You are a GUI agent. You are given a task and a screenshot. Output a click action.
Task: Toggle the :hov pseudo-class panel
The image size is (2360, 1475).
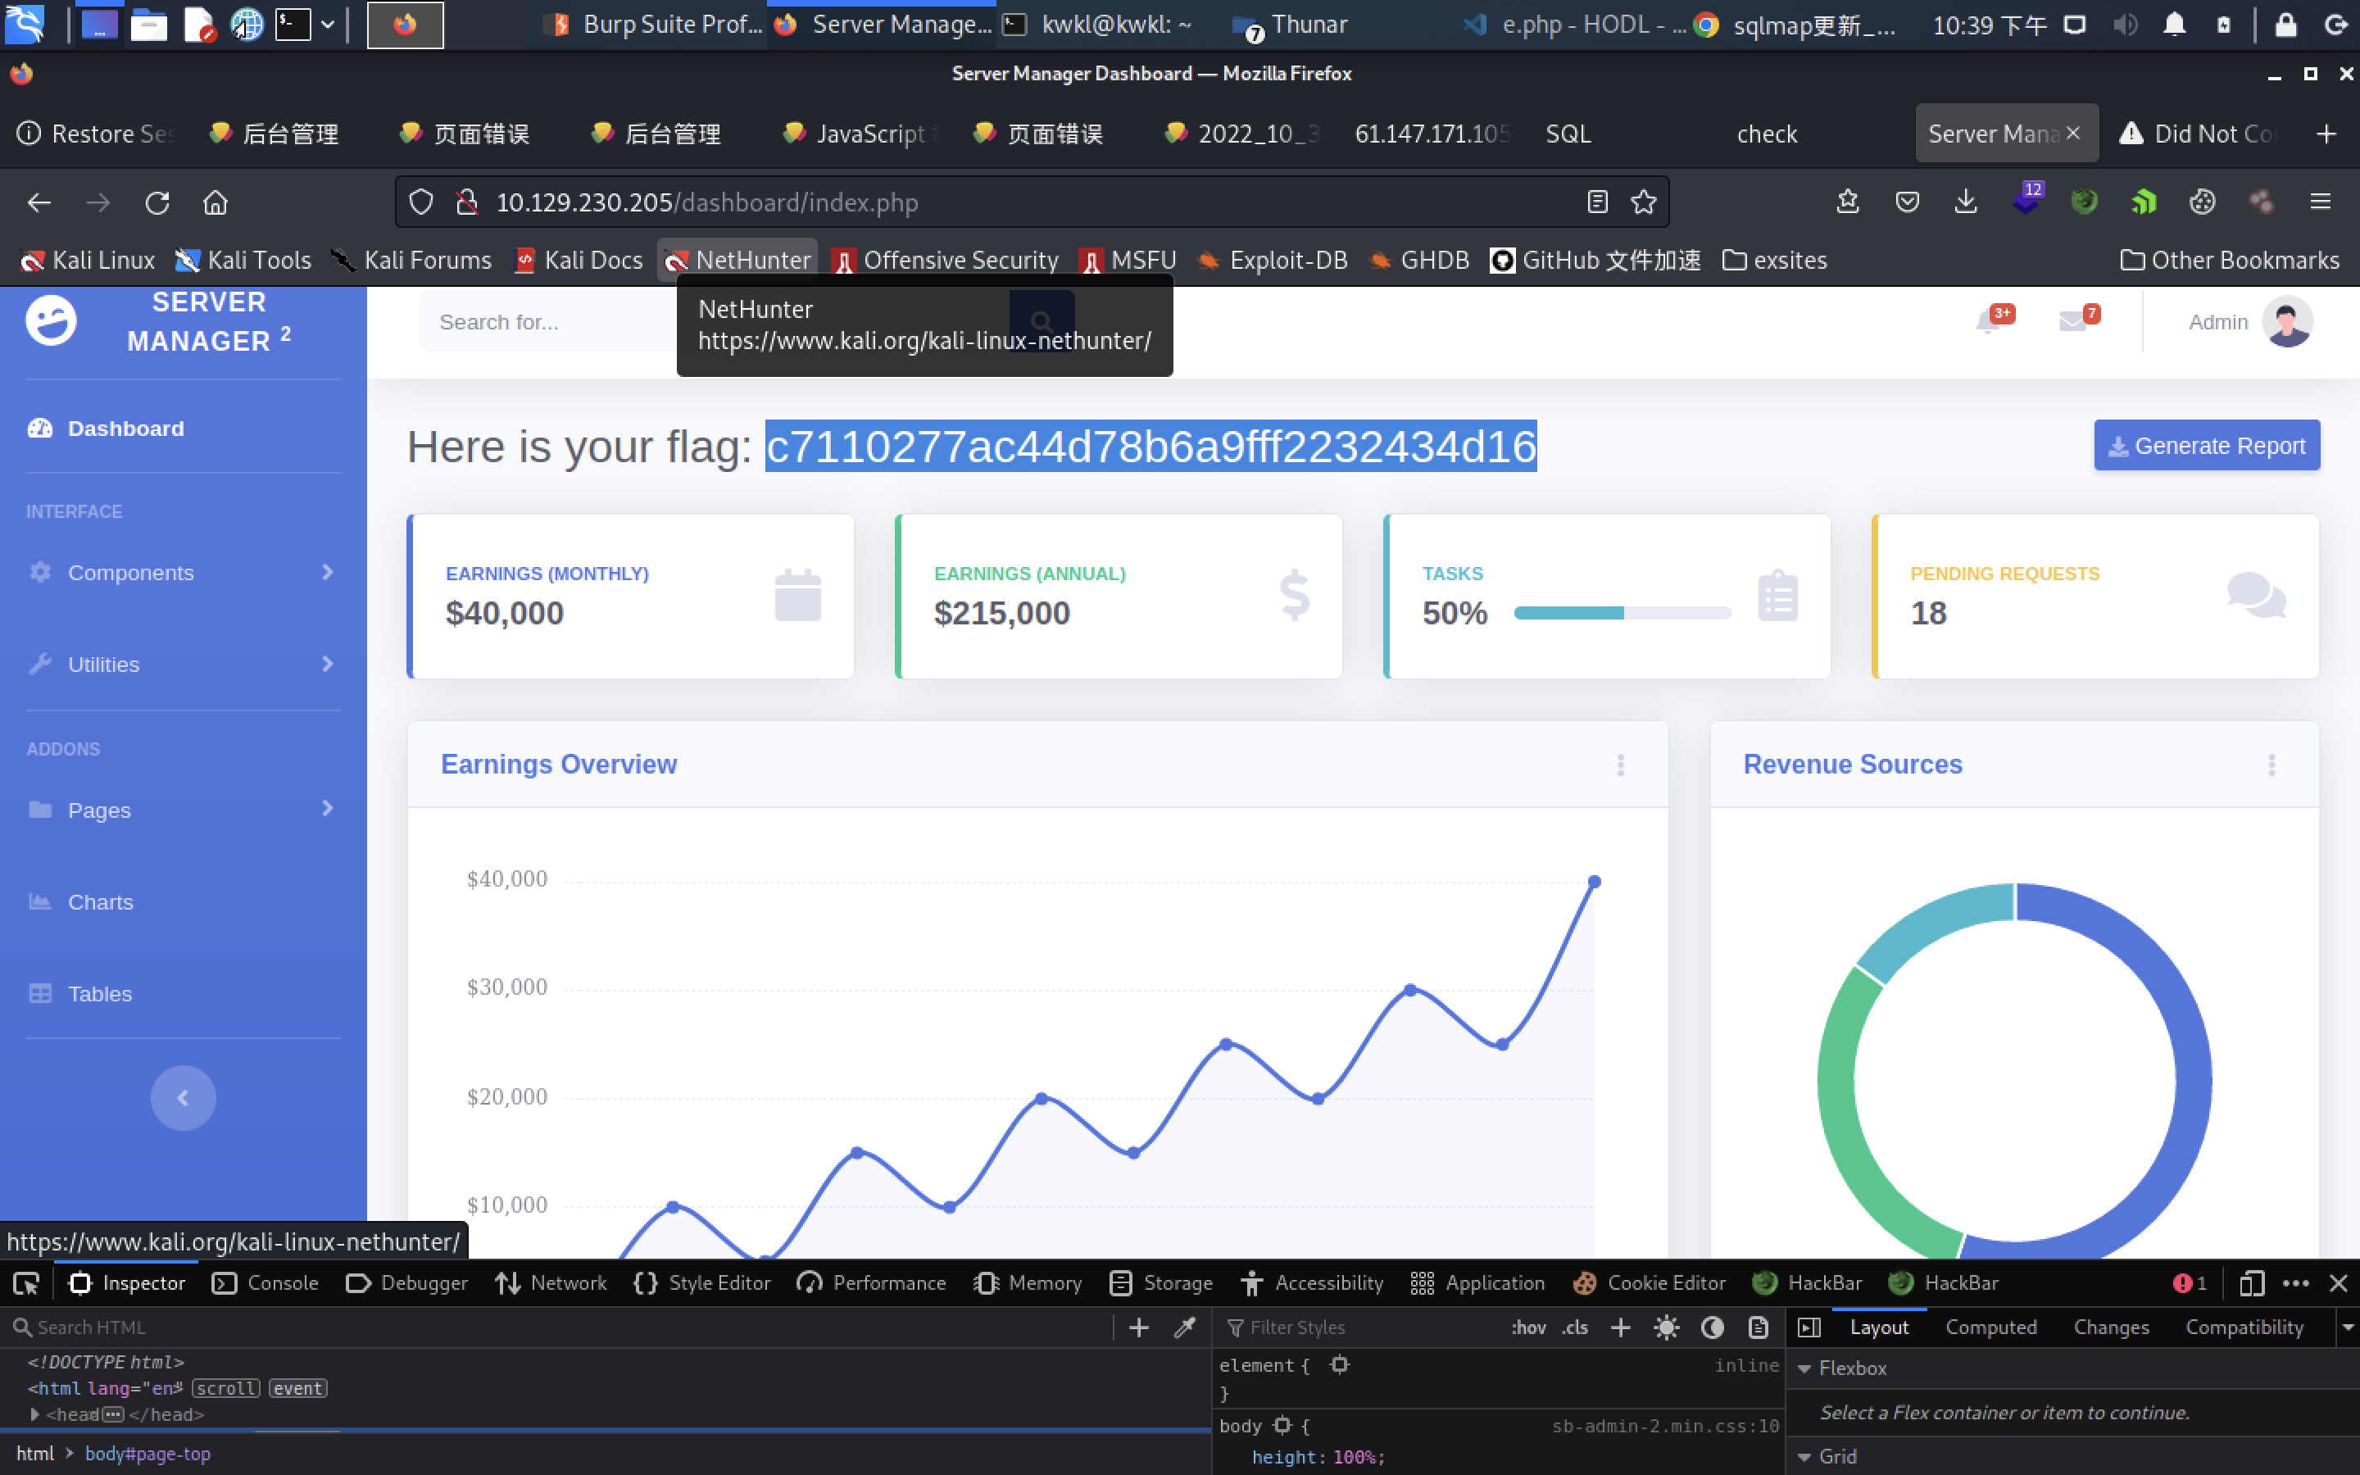[1528, 1327]
